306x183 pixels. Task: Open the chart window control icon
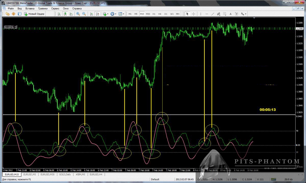4,8
